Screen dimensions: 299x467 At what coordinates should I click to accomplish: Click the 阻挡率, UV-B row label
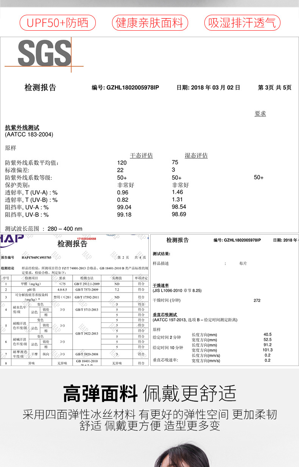27,215
